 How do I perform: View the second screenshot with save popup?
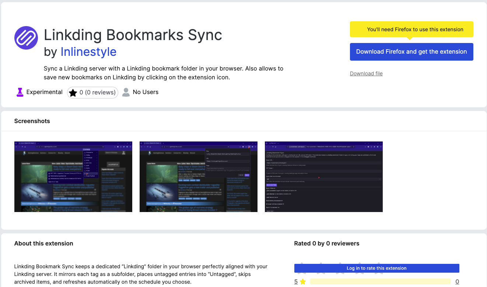198,177
